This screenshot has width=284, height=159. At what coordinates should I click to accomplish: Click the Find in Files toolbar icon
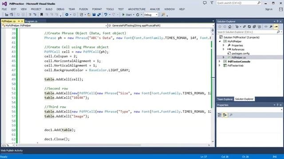(163, 15)
